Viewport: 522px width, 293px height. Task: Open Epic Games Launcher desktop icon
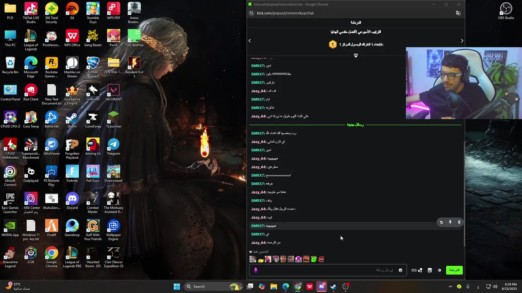[x=10, y=203]
